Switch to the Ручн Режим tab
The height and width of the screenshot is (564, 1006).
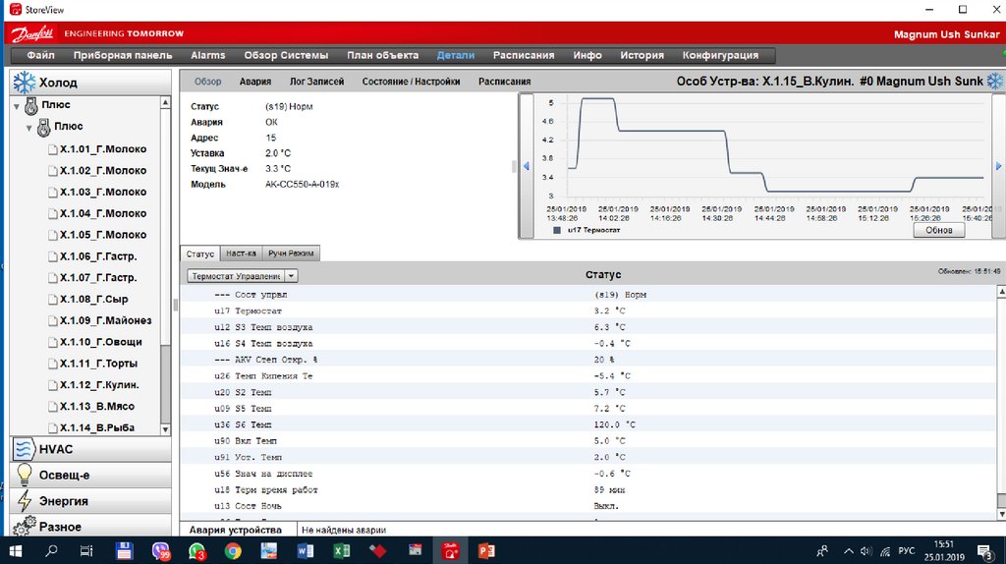click(291, 254)
